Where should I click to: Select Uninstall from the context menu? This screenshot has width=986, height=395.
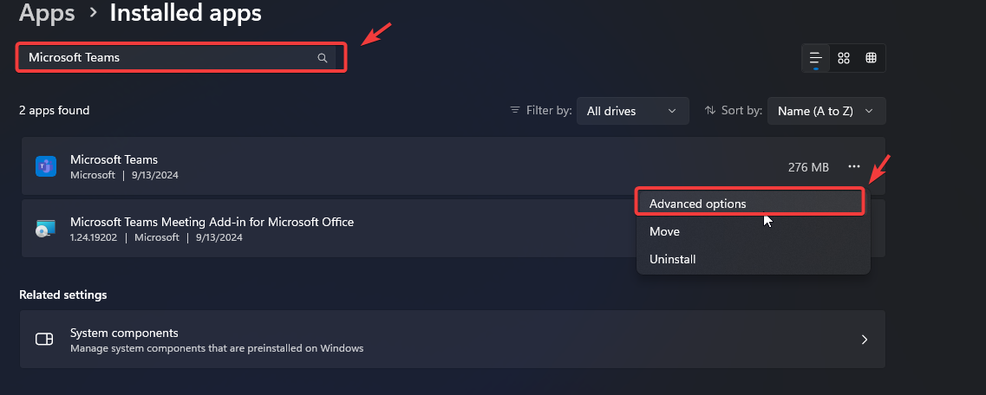(673, 259)
